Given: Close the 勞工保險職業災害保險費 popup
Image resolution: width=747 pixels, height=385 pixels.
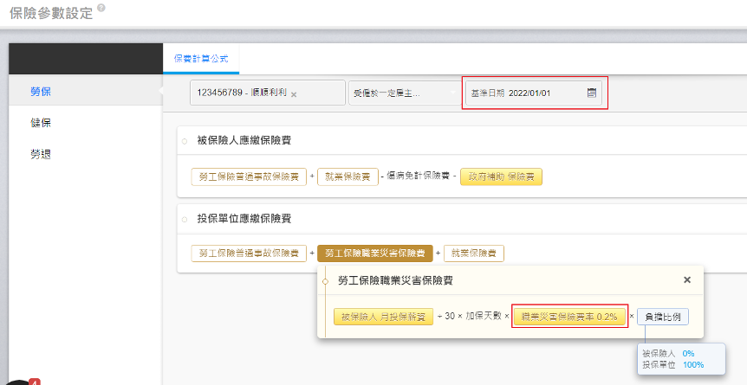Looking at the screenshot, I should coord(687,280).
